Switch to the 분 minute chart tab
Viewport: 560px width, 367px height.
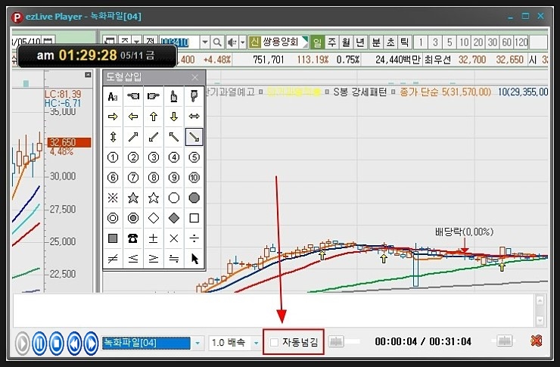pos(376,42)
